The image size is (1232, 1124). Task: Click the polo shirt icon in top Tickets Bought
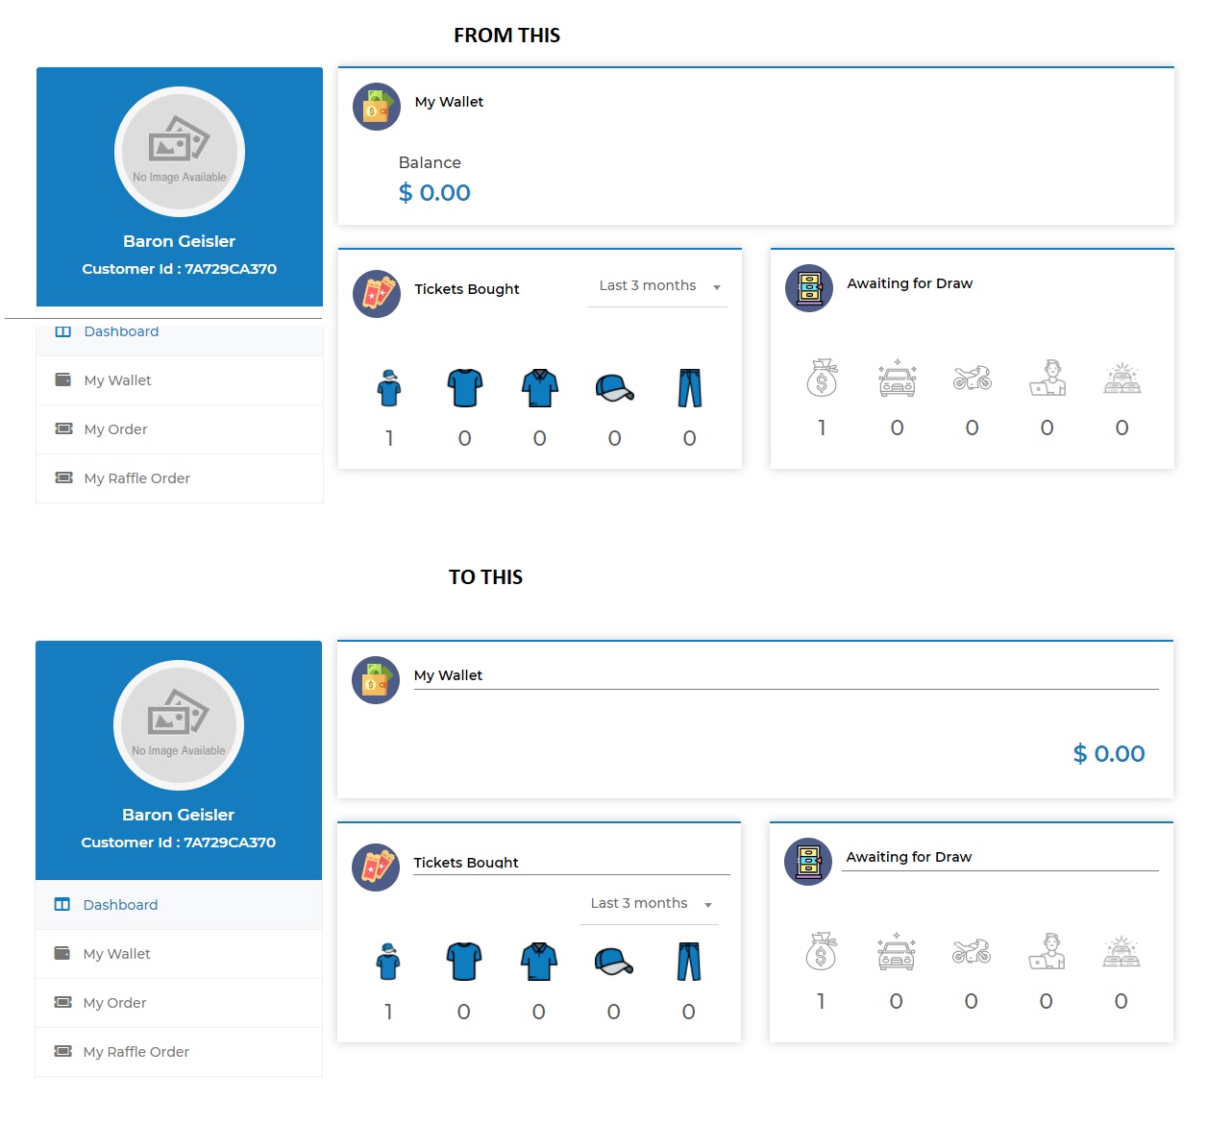(540, 388)
